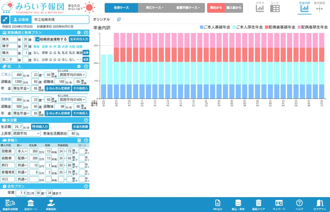
Task: Open the シート table view icon
Action: click(275, 9)
